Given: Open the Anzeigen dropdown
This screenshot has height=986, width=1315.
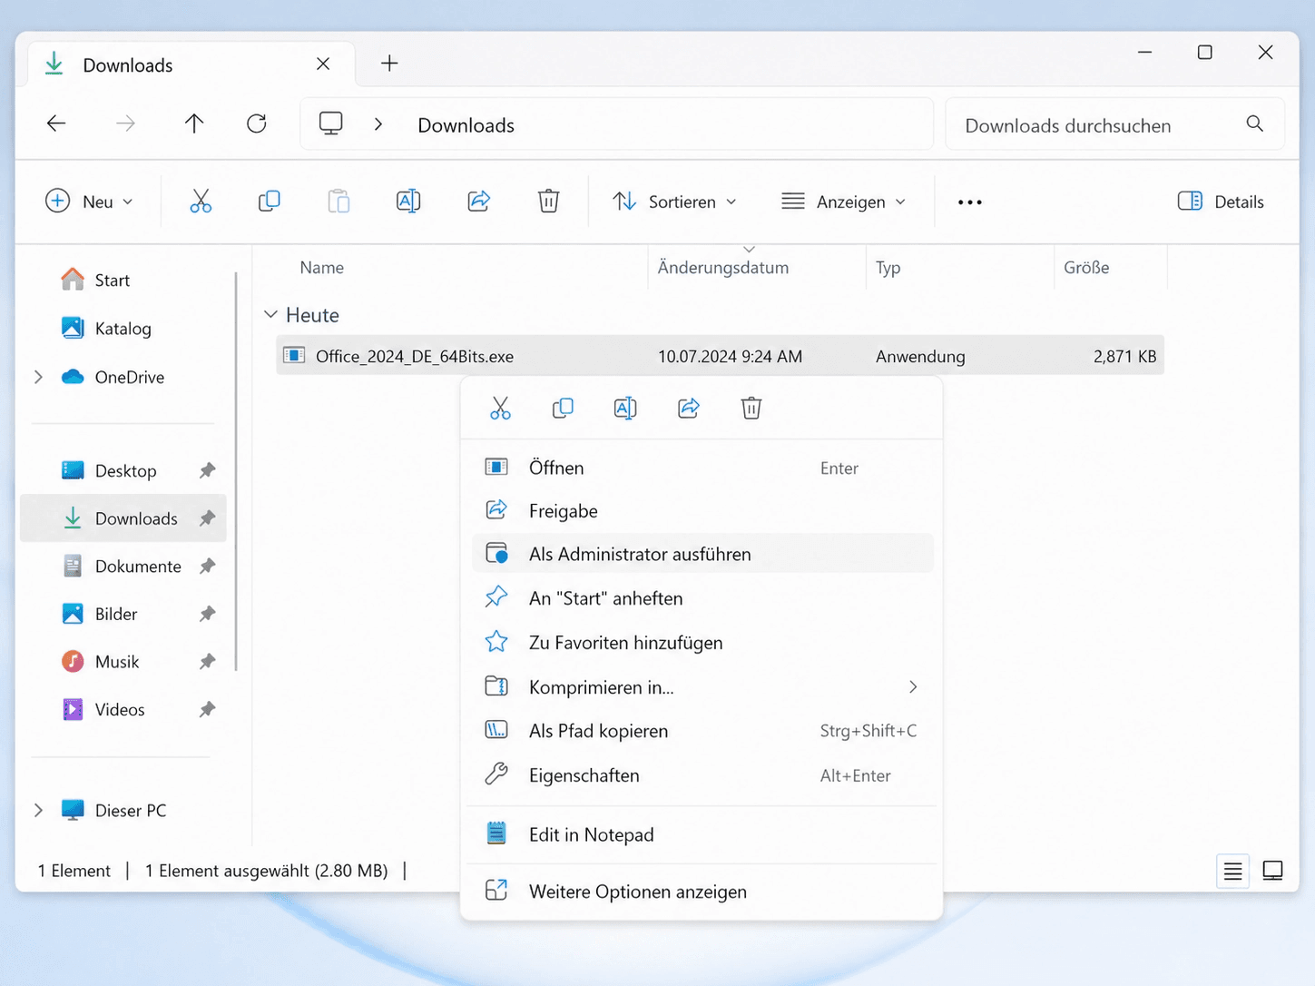Looking at the screenshot, I should point(844,202).
